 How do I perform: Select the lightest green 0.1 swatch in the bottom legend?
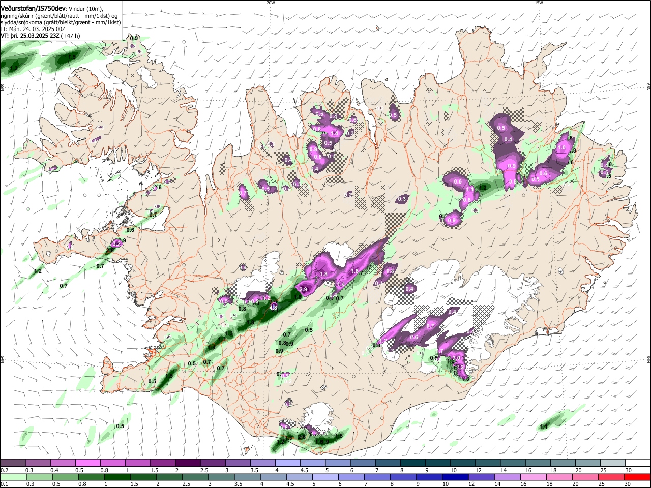(x=13, y=477)
